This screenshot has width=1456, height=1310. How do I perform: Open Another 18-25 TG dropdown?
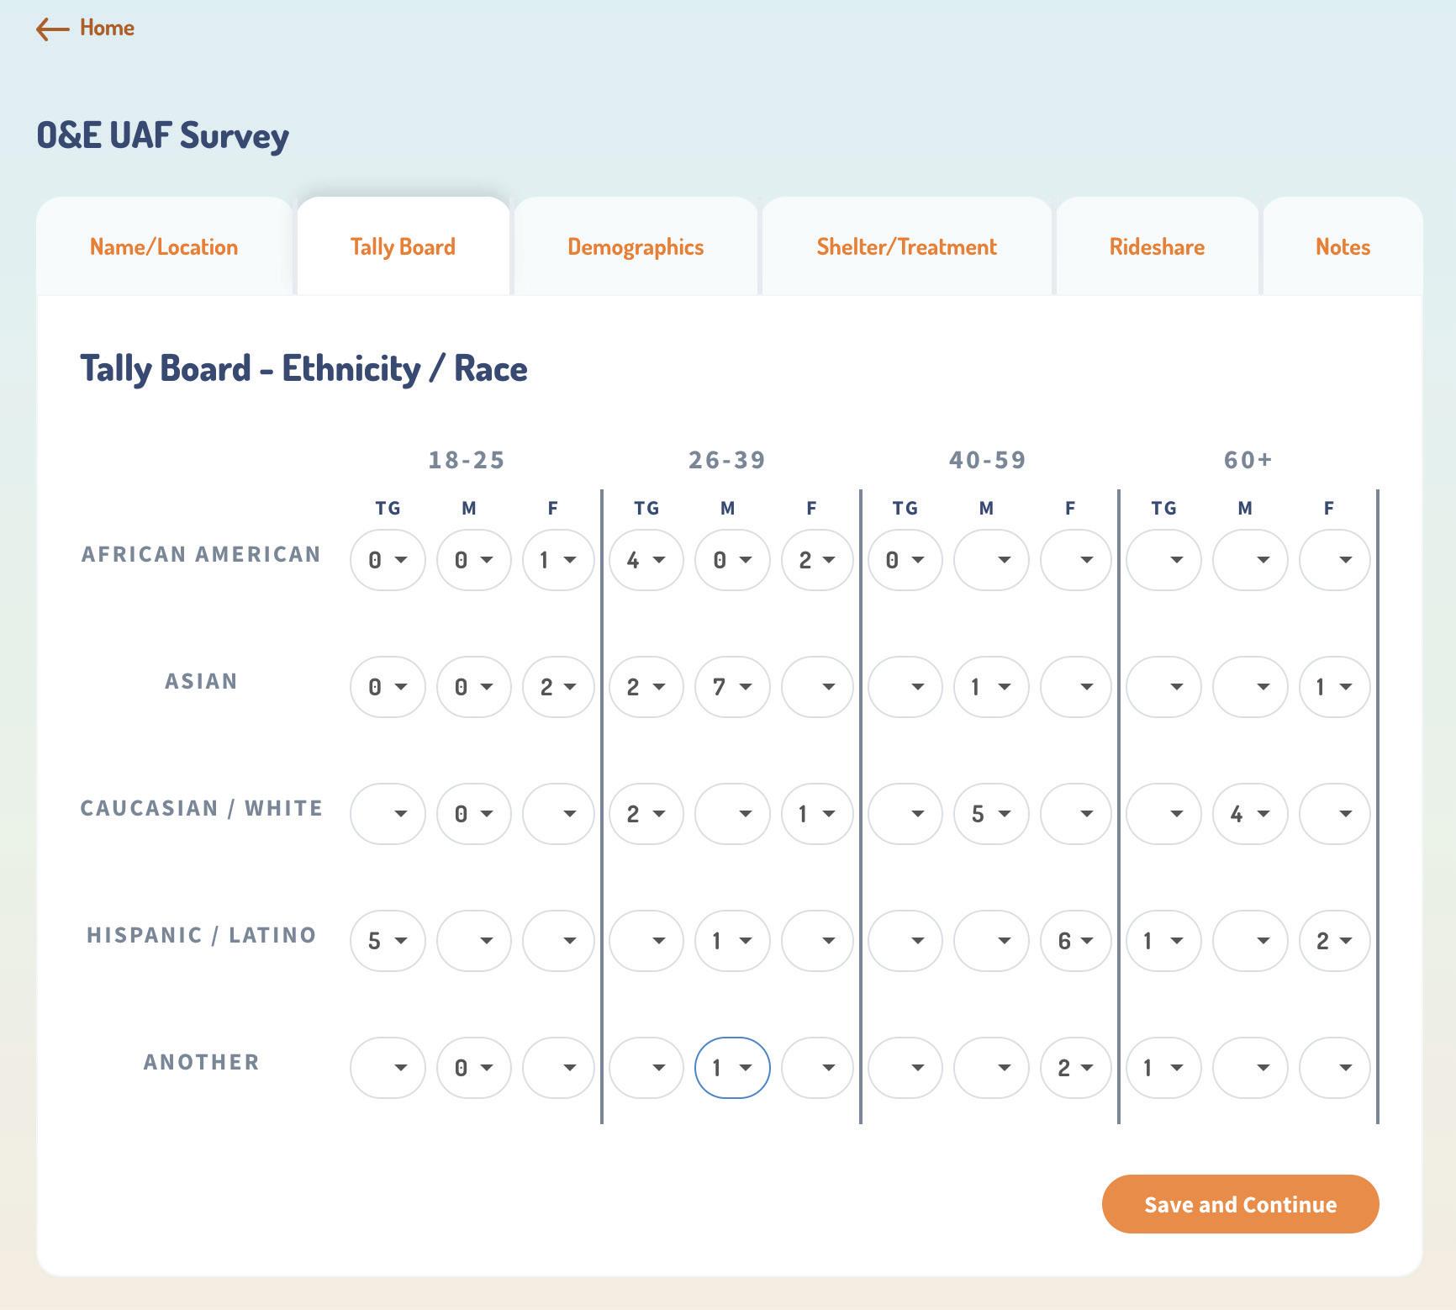tap(388, 1068)
